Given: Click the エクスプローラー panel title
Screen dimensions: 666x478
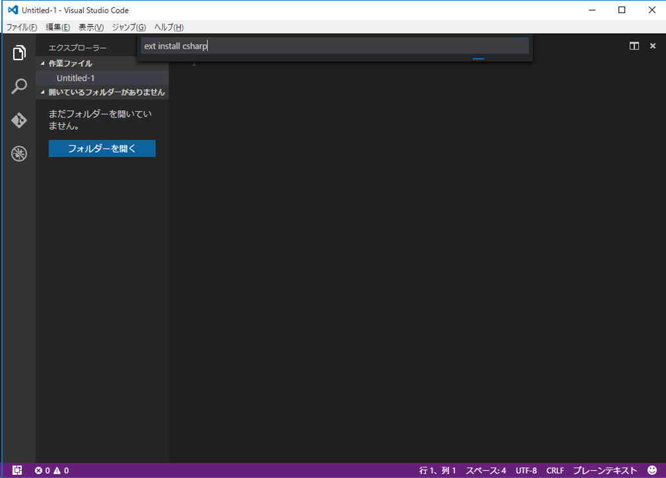Looking at the screenshot, I should [x=77, y=48].
